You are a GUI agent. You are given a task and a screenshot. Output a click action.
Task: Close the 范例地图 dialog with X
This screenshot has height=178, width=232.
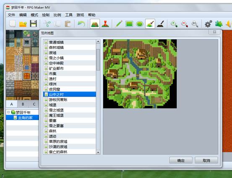click(x=214, y=32)
